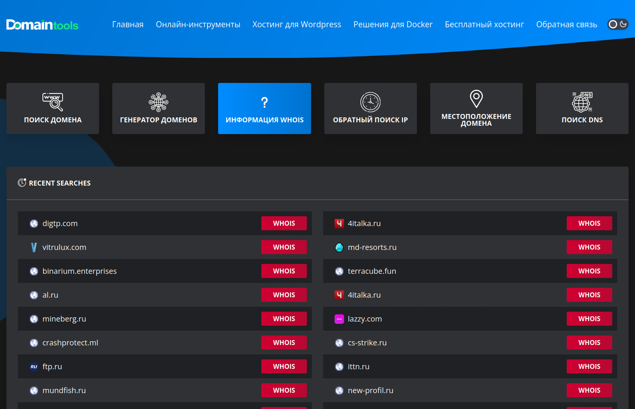Open Обратная связь navigation link

pos(567,24)
